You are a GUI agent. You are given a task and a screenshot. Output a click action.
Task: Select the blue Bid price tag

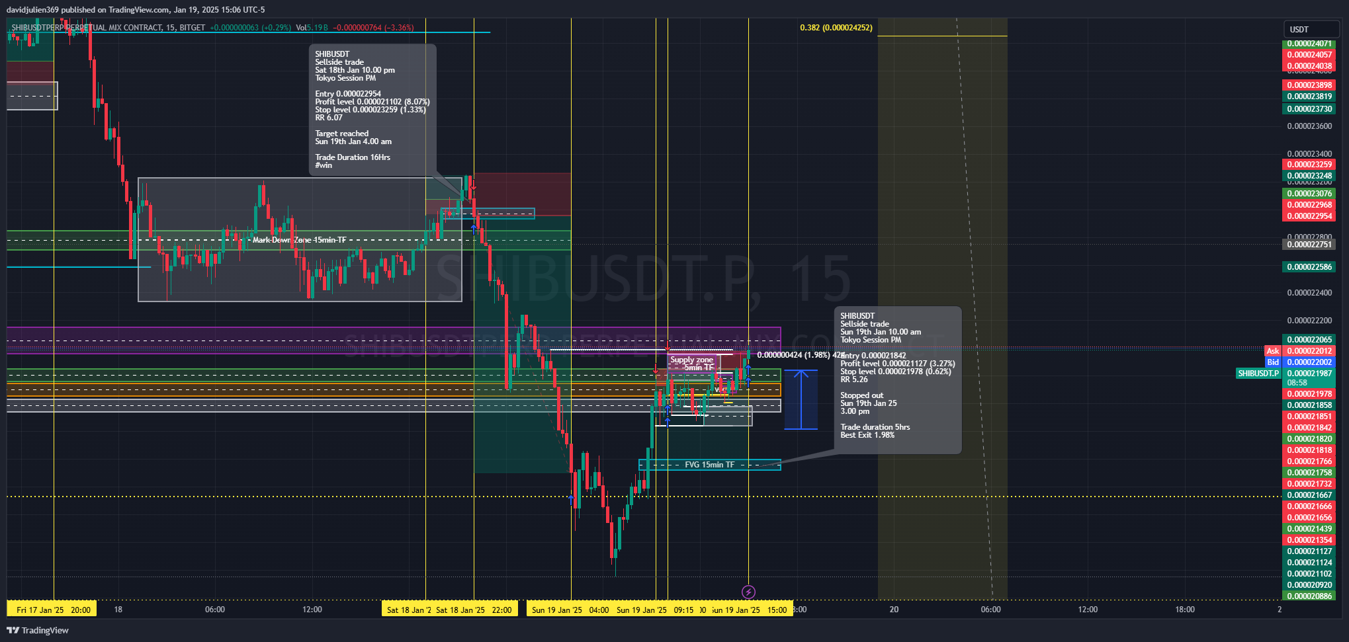1272,362
